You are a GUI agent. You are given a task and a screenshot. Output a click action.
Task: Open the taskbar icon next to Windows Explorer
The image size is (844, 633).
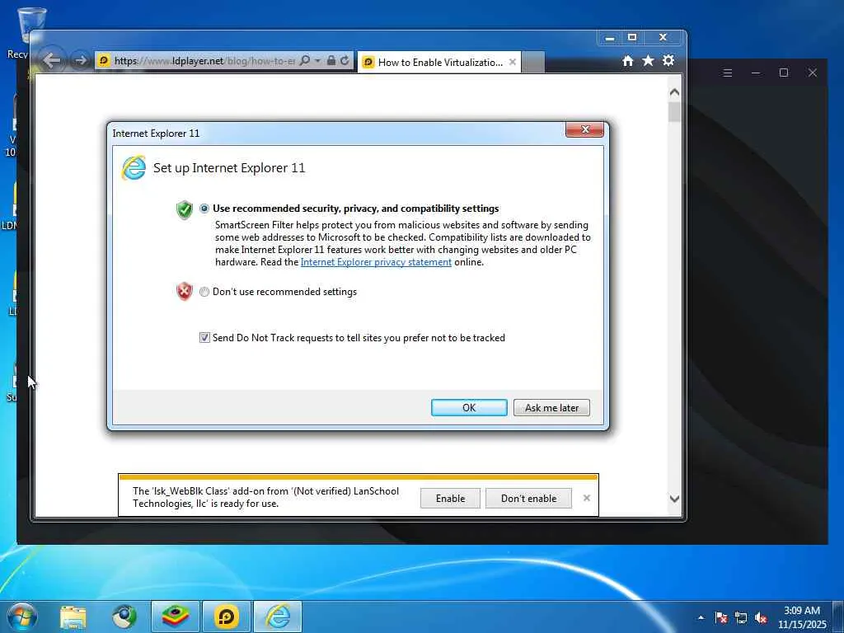124,617
